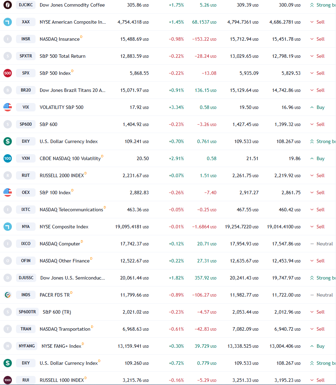
Task: Open the XAX ticker badge
Action: [26, 22]
